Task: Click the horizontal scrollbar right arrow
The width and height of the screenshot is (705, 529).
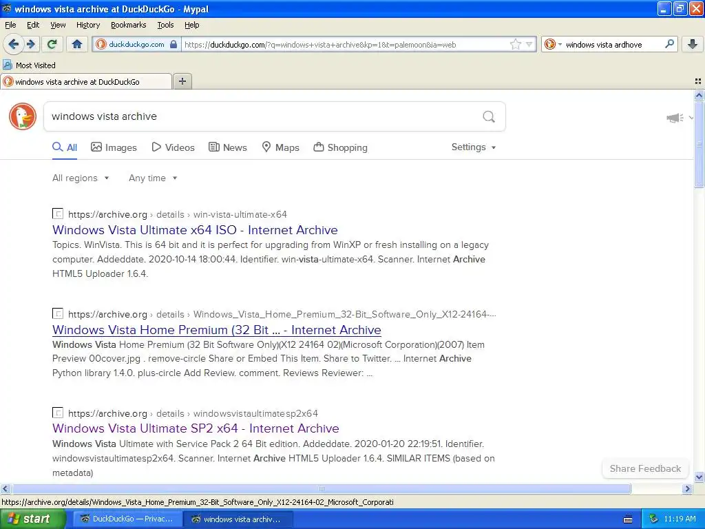Action: pos(686,488)
